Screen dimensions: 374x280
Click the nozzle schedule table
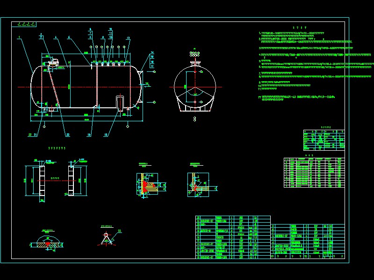(x=314, y=173)
